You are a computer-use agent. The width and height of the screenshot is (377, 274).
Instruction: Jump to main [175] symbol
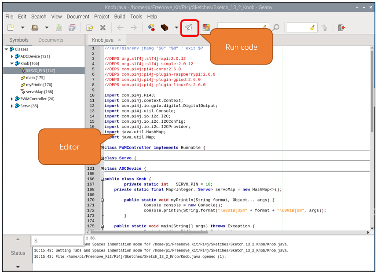pos(35,78)
